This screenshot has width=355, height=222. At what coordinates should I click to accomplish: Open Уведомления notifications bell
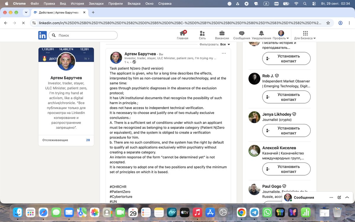[261, 35]
